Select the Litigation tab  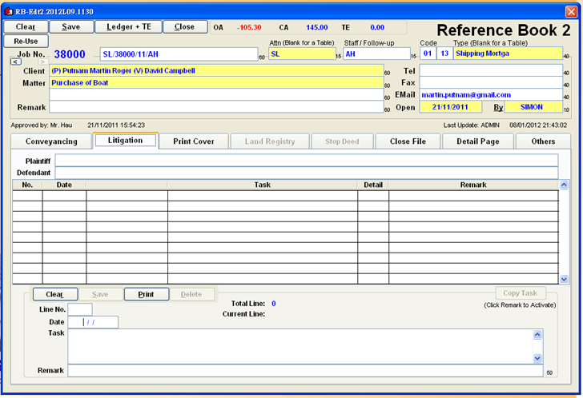pos(125,140)
